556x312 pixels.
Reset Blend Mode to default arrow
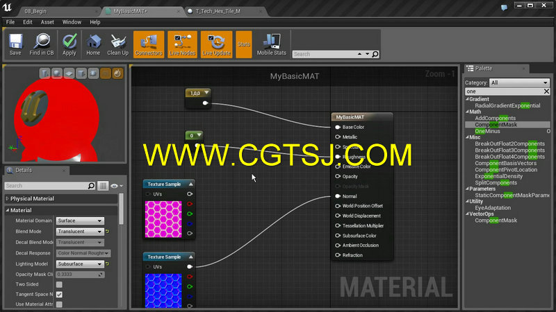click(107, 232)
